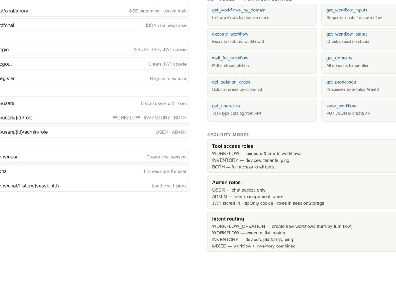
Task: Select the JSON chat response endpoint row
Action: coord(94,25)
